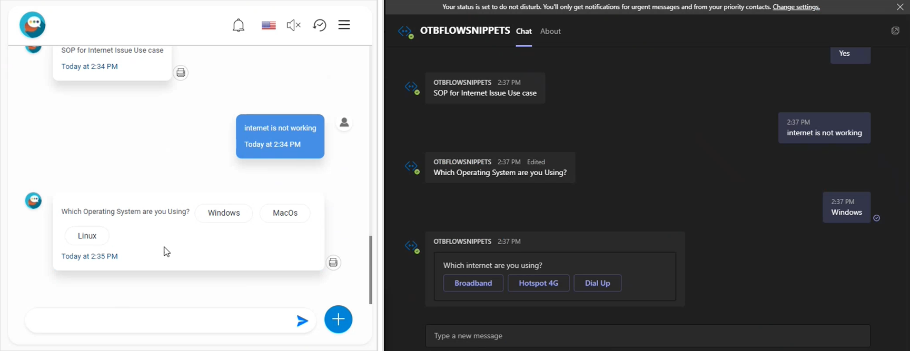Screen dimensions: 910x351
Task: Select the Hotspot 4G option
Action: [538, 283]
